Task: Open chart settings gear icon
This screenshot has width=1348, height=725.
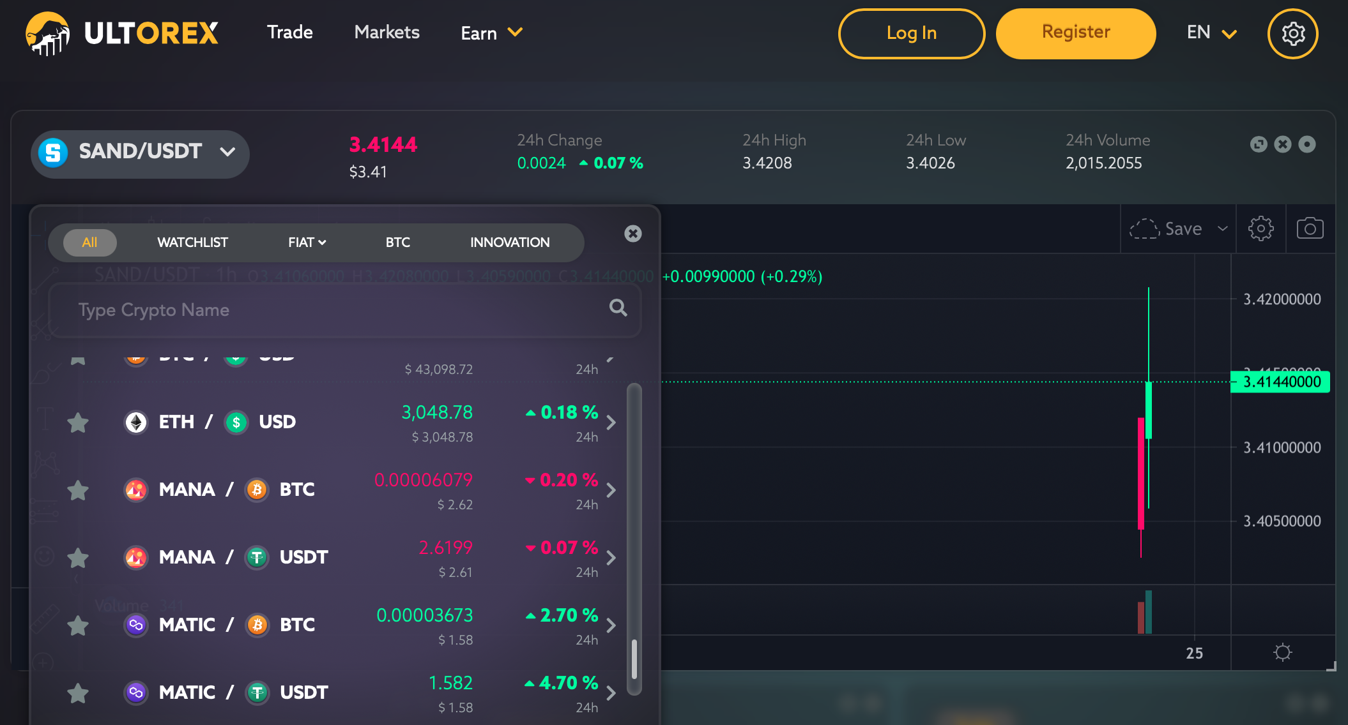Action: [1260, 228]
